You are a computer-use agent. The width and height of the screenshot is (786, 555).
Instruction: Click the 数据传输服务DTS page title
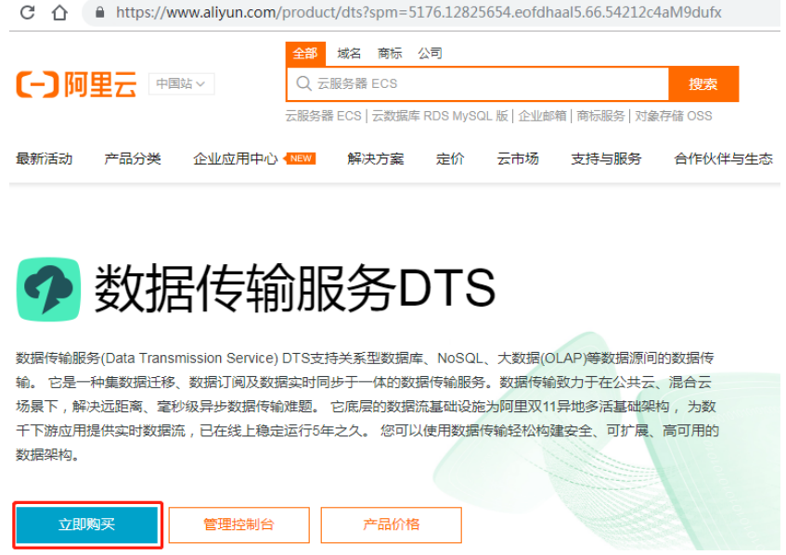point(295,289)
